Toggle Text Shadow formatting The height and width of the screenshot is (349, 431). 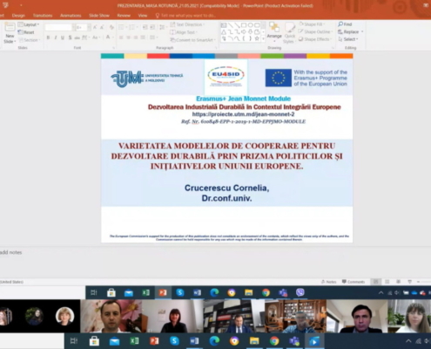click(70, 38)
